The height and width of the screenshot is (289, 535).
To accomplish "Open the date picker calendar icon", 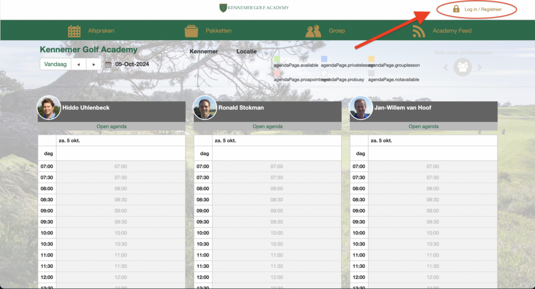I will pyautogui.click(x=109, y=64).
